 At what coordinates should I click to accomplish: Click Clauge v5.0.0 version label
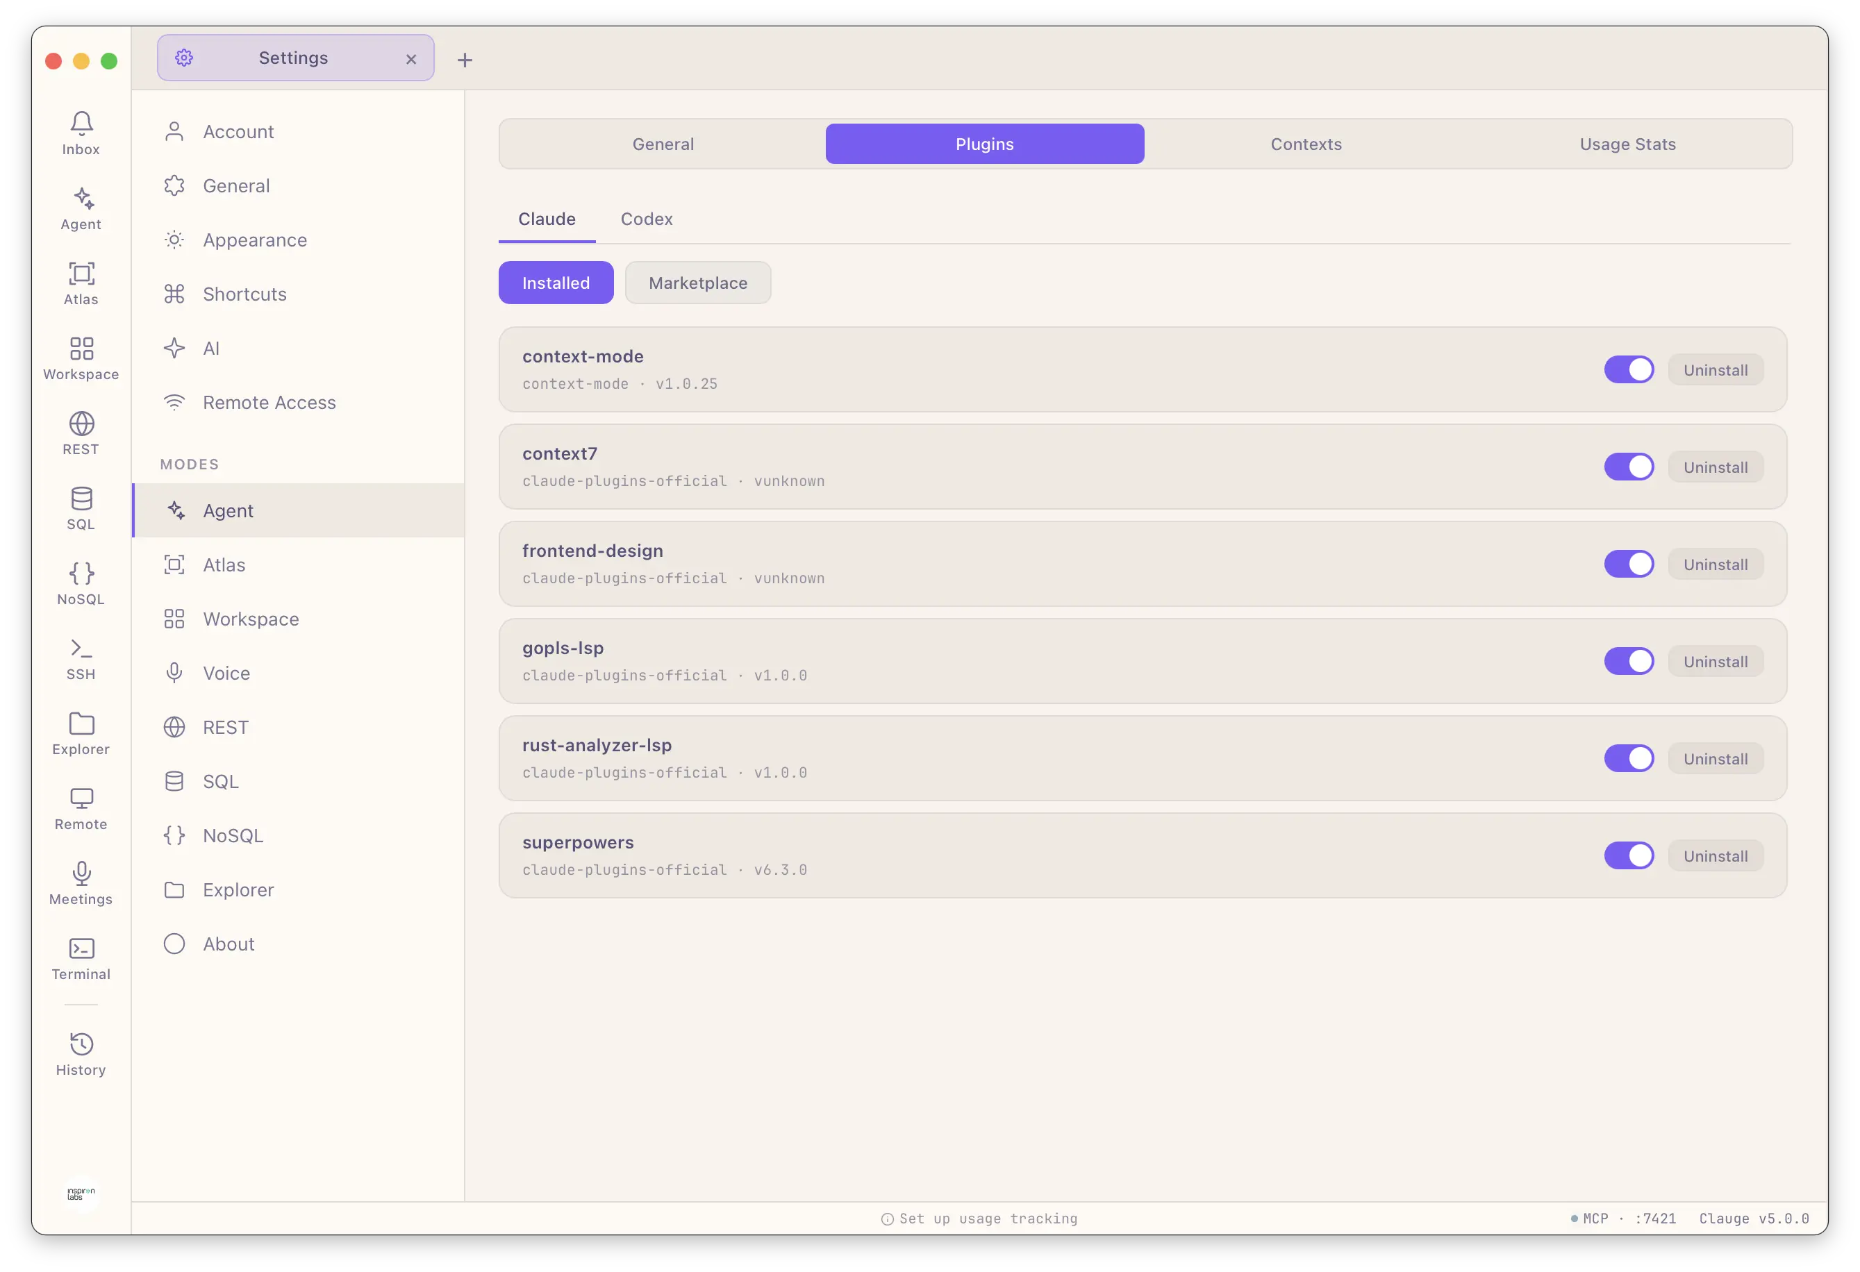[1754, 1219]
